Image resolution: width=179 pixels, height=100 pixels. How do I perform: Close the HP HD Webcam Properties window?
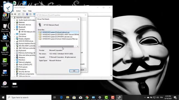point(86,15)
